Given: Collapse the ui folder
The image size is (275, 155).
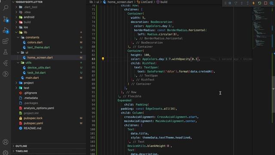Looking at the screenshot, I should (18, 53).
